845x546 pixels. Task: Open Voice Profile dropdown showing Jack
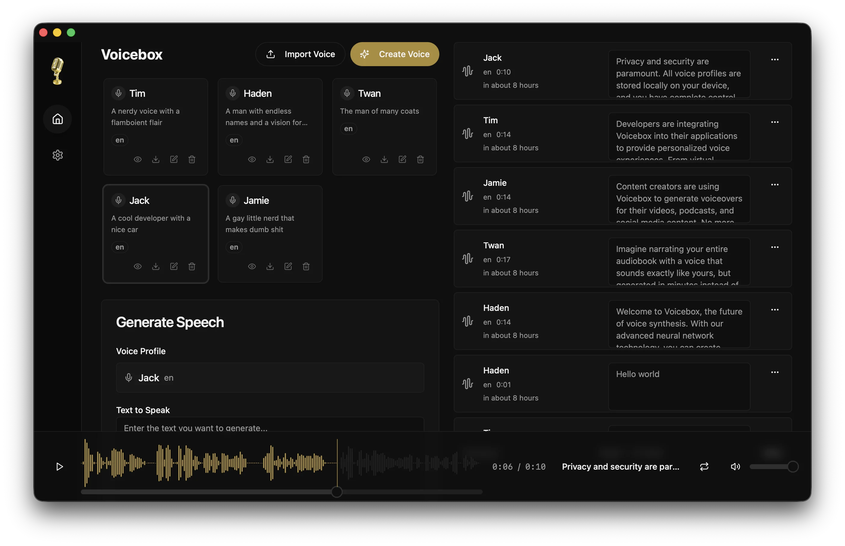point(270,378)
